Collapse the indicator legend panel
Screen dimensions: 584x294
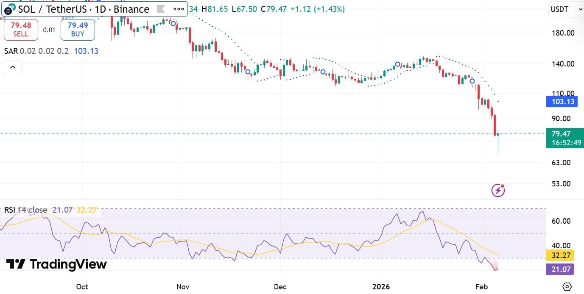pos(13,67)
